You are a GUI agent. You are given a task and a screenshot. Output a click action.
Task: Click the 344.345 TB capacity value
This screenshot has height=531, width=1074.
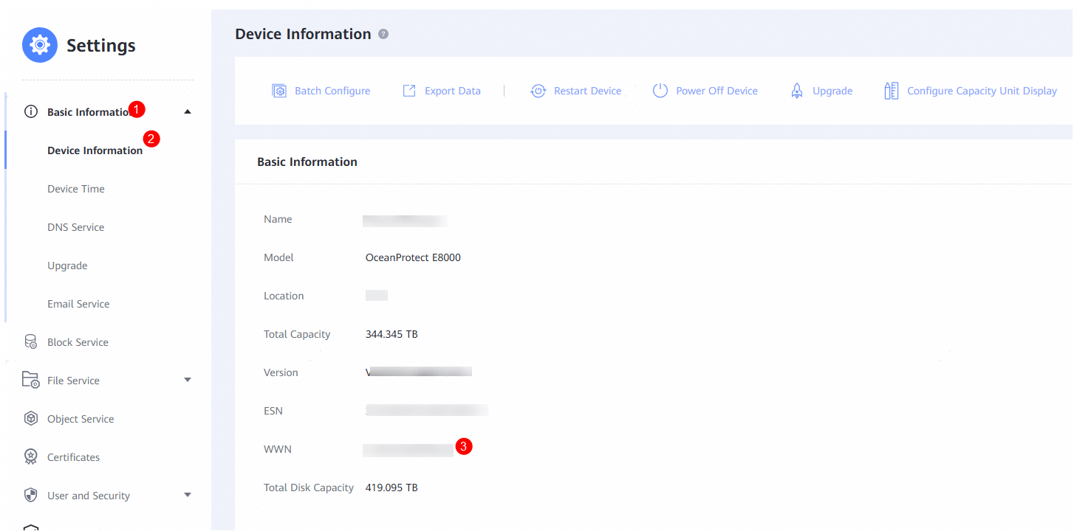tap(391, 334)
